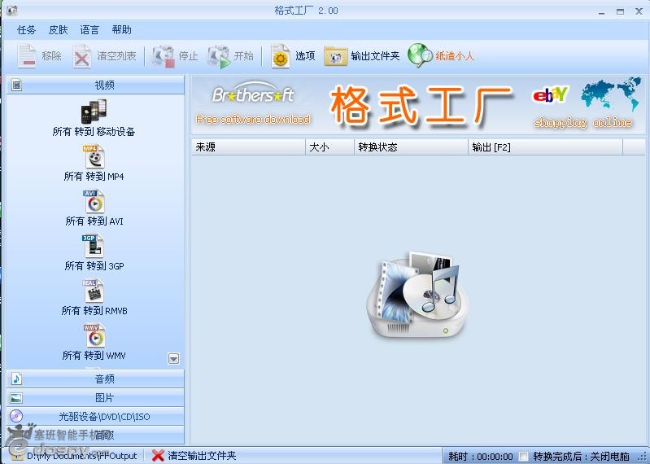Select the 所有 转到 AVI icon
The image size is (650, 464).
[94, 202]
